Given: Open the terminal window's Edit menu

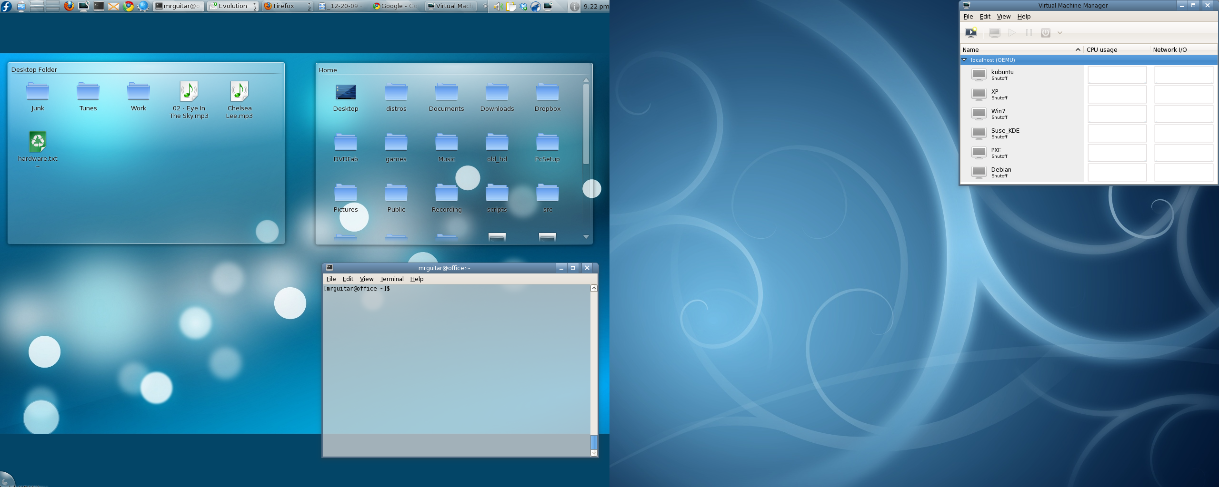Looking at the screenshot, I should [348, 279].
